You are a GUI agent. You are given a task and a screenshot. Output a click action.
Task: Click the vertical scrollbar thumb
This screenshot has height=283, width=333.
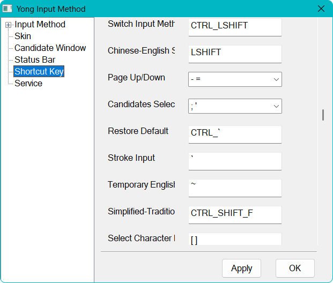tap(323, 115)
